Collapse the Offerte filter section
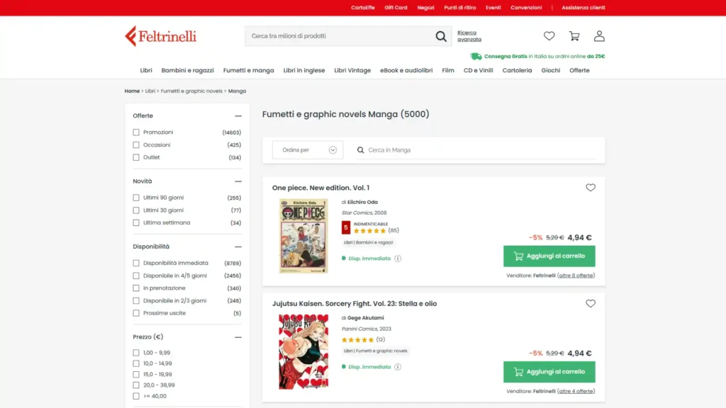 [x=238, y=115]
